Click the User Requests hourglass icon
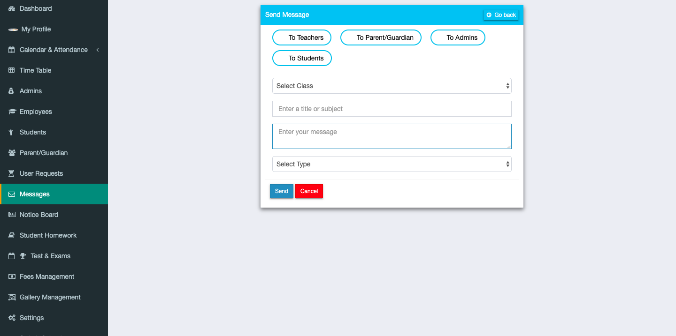Image resolution: width=676 pixels, height=336 pixels. 12,173
